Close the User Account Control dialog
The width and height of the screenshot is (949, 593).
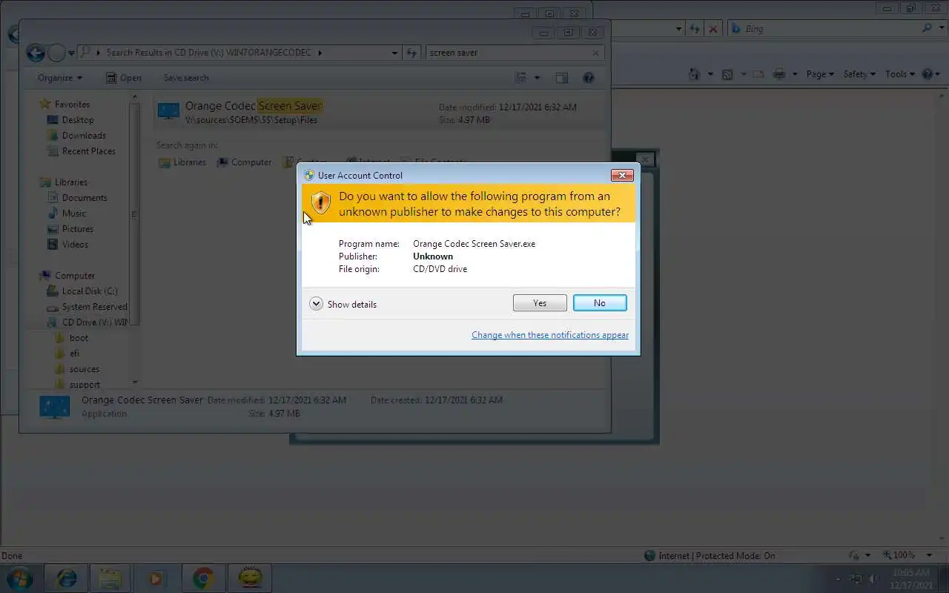621,176
